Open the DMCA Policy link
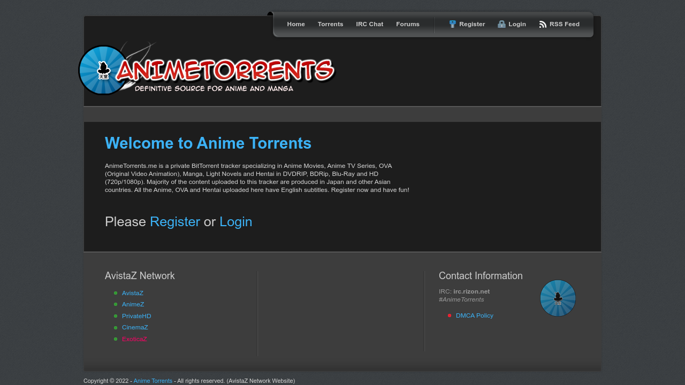This screenshot has width=685, height=385. click(475, 315)
